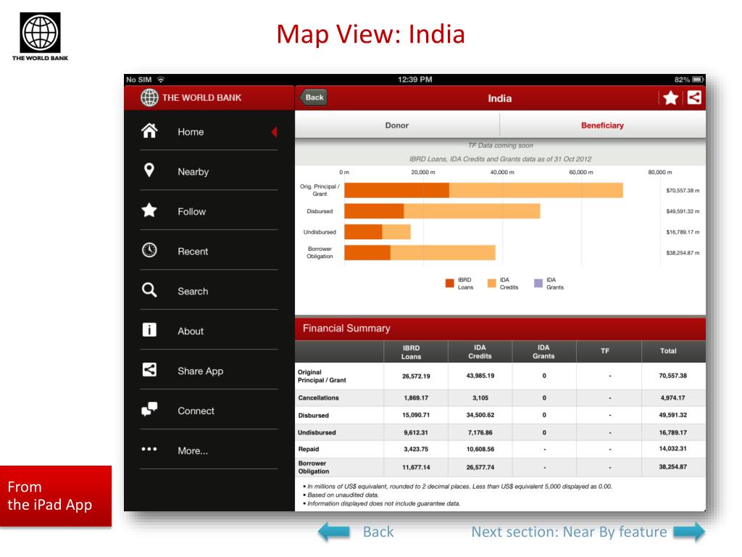Screen dimensions: 742x557
Task: Click the $16,789.17 m chart value
Action: coord(683,232)
